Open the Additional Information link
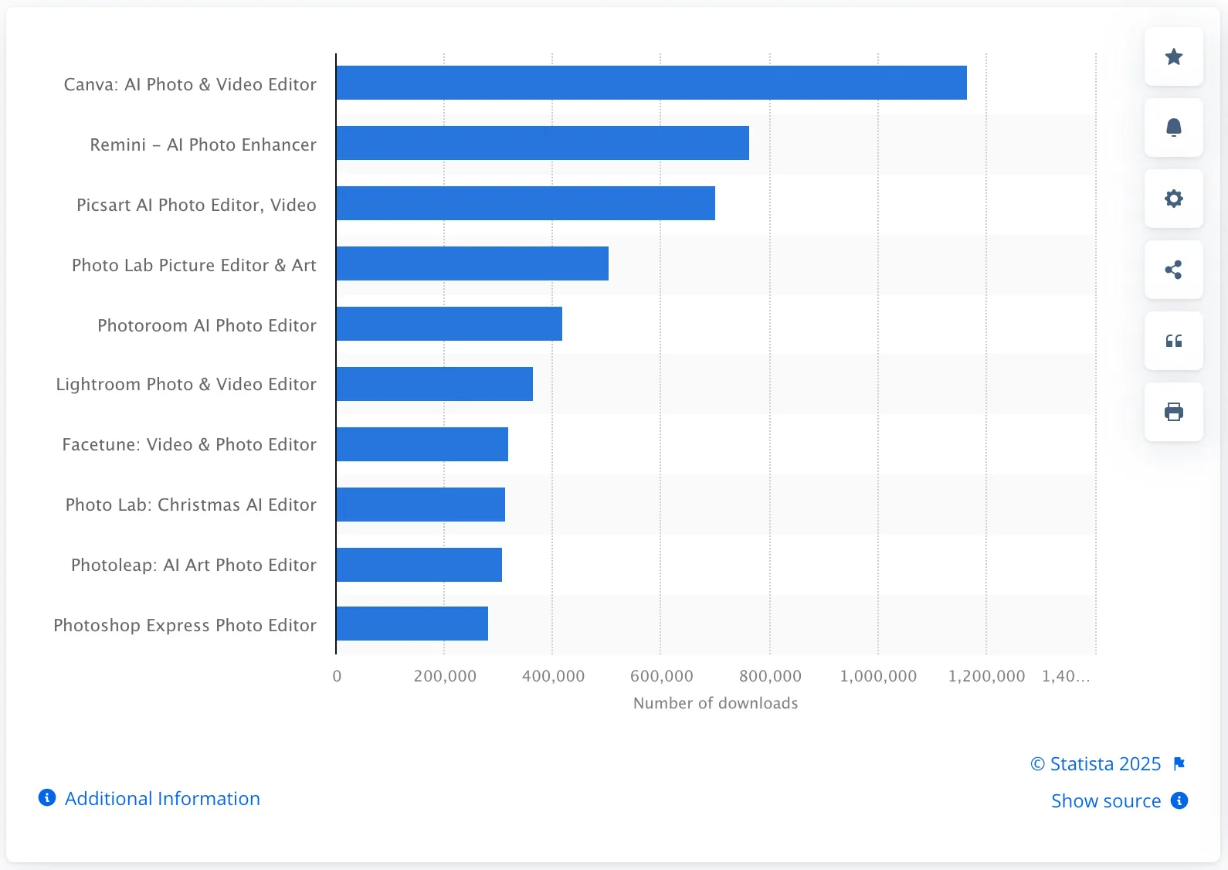Viewport: 1228px width, 870px height. 162,798
